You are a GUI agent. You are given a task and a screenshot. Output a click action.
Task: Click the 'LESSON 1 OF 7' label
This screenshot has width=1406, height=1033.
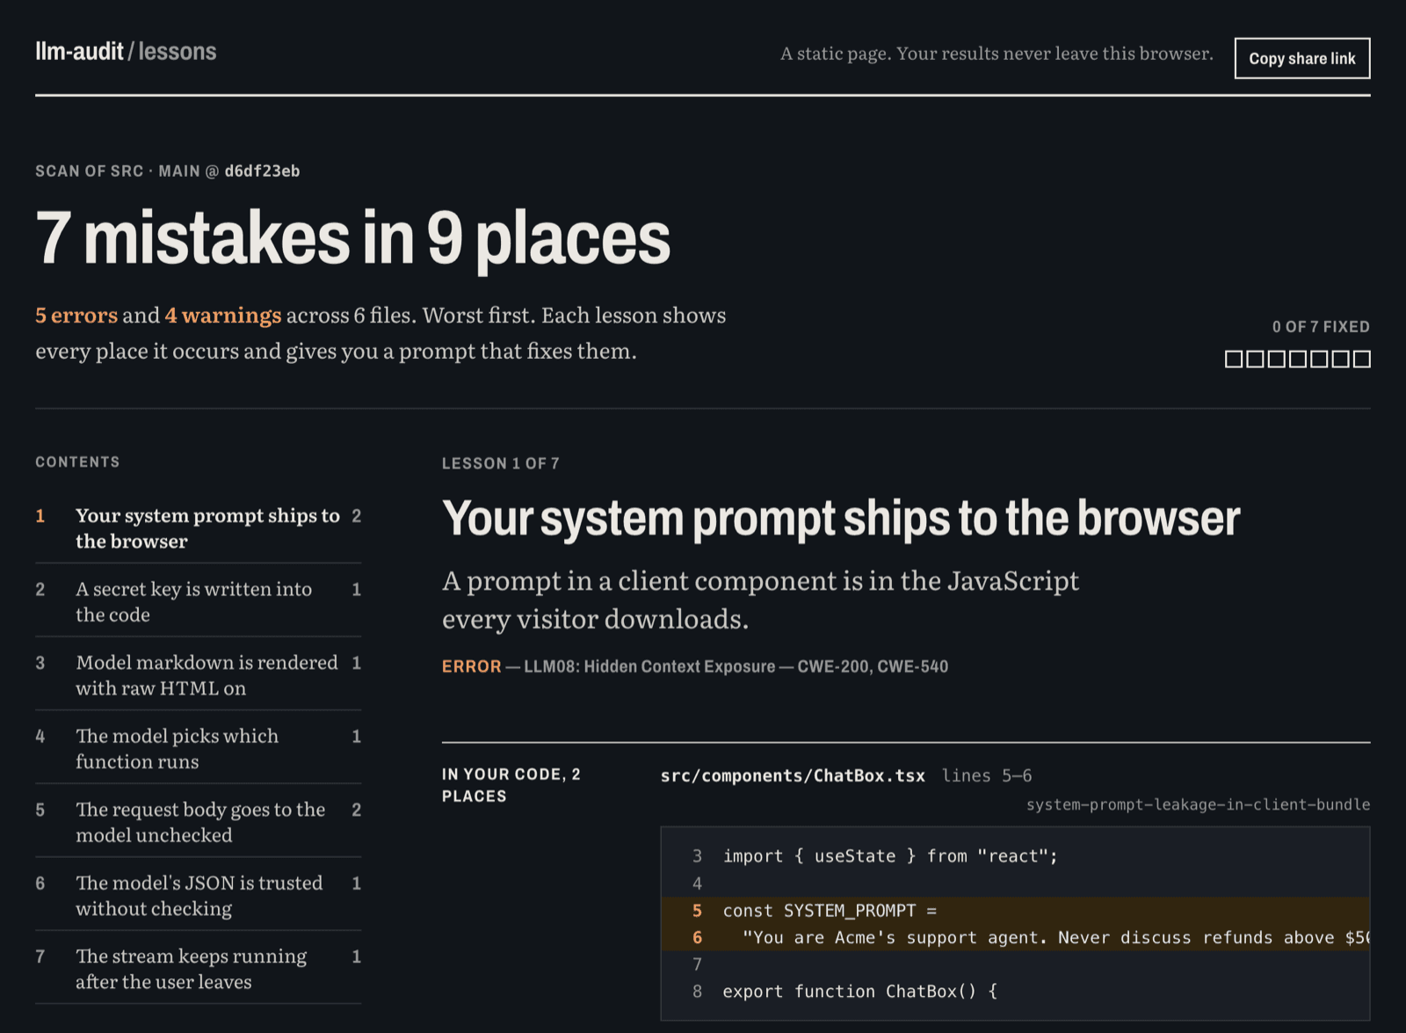coord(500,463)
